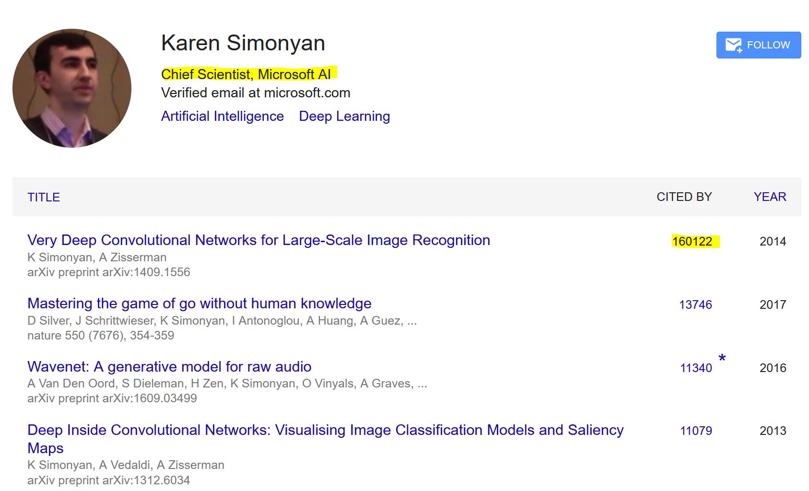Sort publications by Title column
This screenshot has width=809, height=491.
click(x=44, y=197)
